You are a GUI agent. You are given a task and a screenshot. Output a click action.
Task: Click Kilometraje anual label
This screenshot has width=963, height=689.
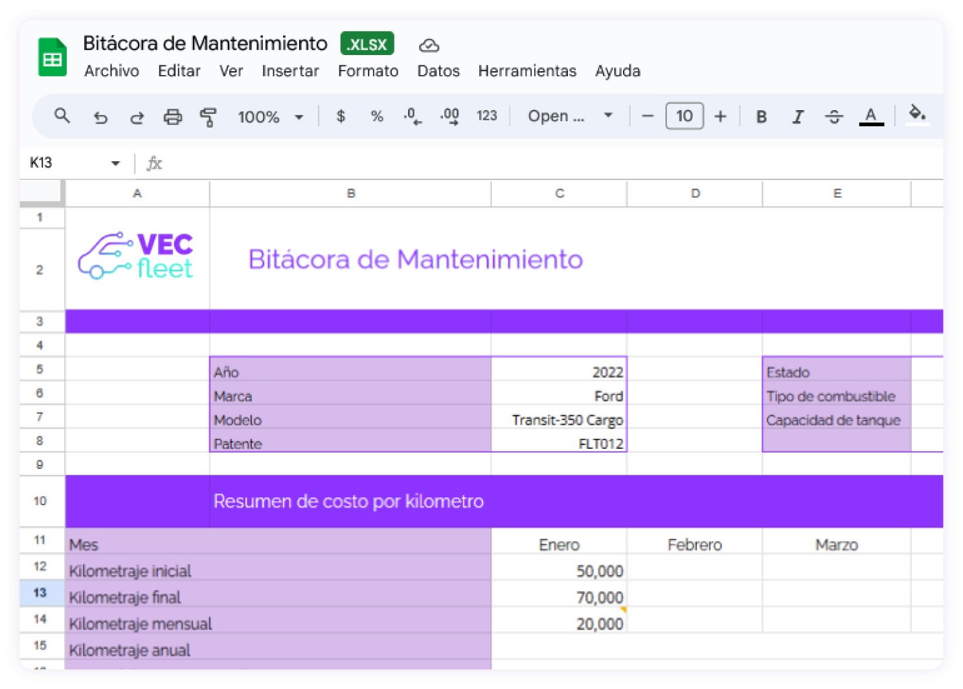130,649
